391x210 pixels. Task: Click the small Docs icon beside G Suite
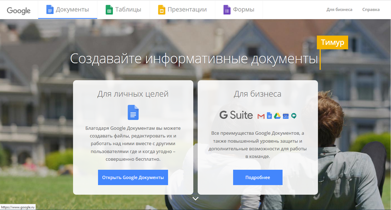coord(269,116)
